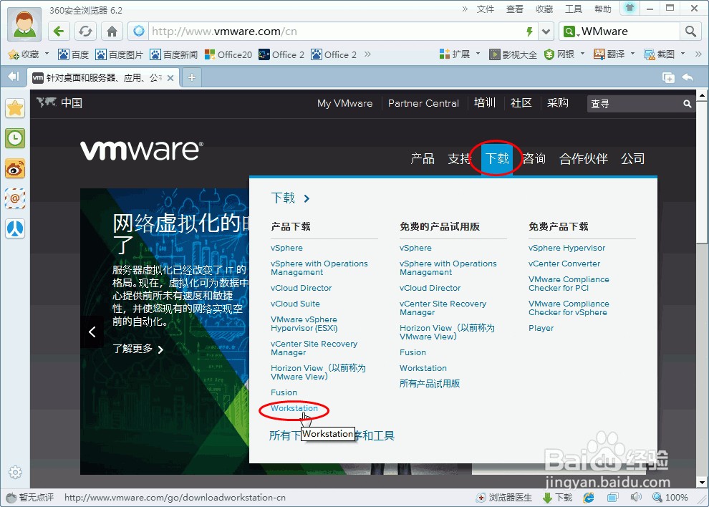Click the mute speaker icon in status bar
This screenshot has width=709, height=507.
[x=636, y=497]
